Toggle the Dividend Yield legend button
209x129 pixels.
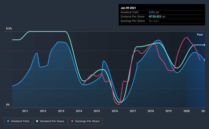[x=18, y=121]
